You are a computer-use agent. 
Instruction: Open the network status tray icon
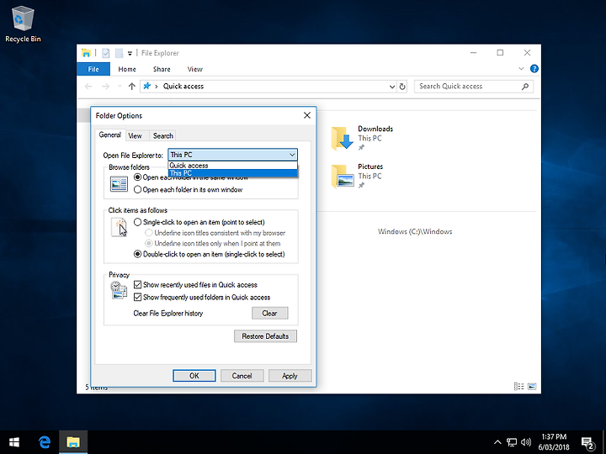(x=512, y=442)
